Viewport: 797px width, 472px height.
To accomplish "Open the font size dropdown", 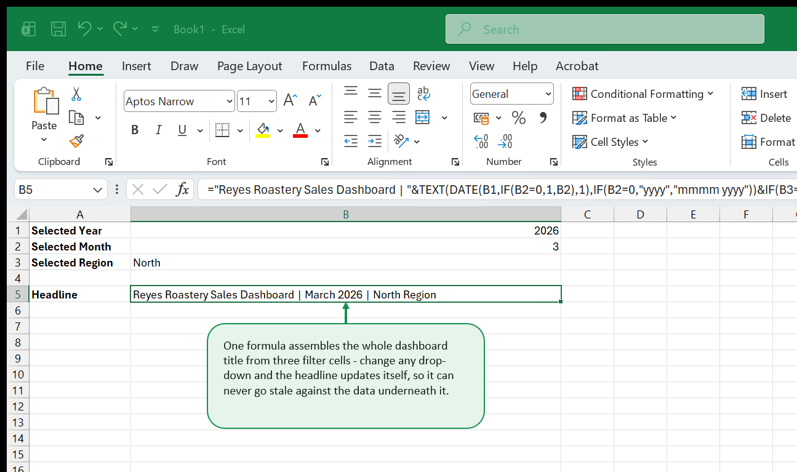I will point(272,101).
